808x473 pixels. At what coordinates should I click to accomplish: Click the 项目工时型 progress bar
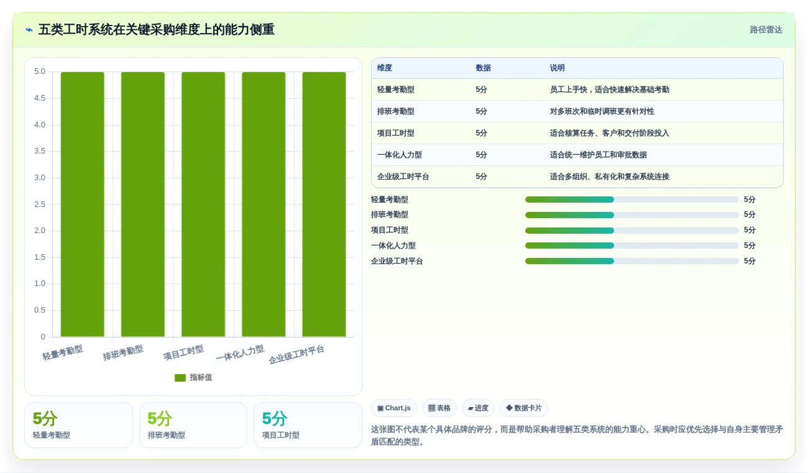632,230
